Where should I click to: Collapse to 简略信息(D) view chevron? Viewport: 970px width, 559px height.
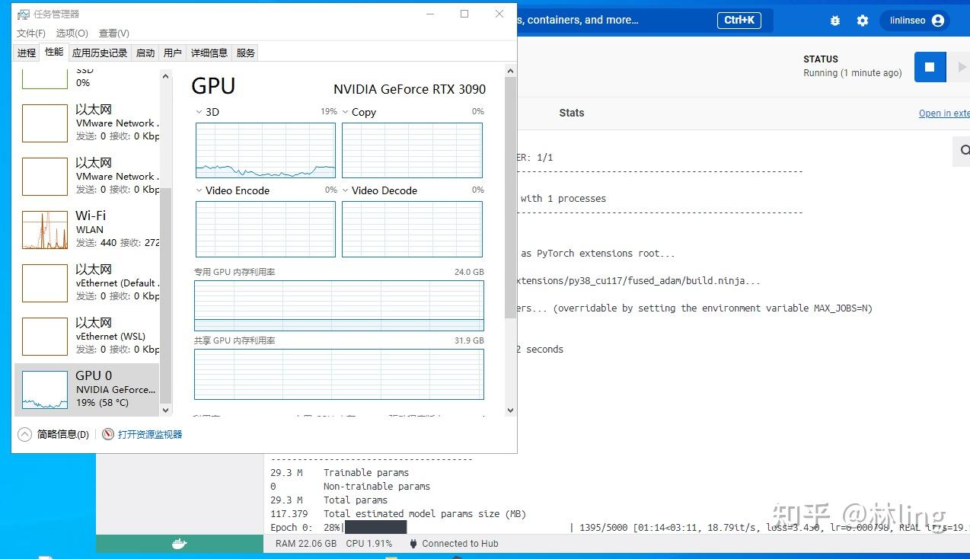coord(25,434)
